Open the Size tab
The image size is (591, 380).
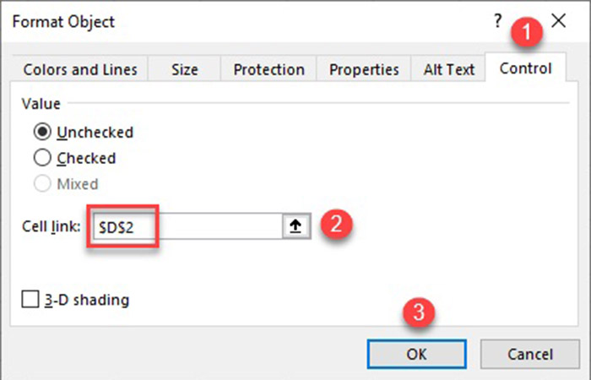(185, 69)
